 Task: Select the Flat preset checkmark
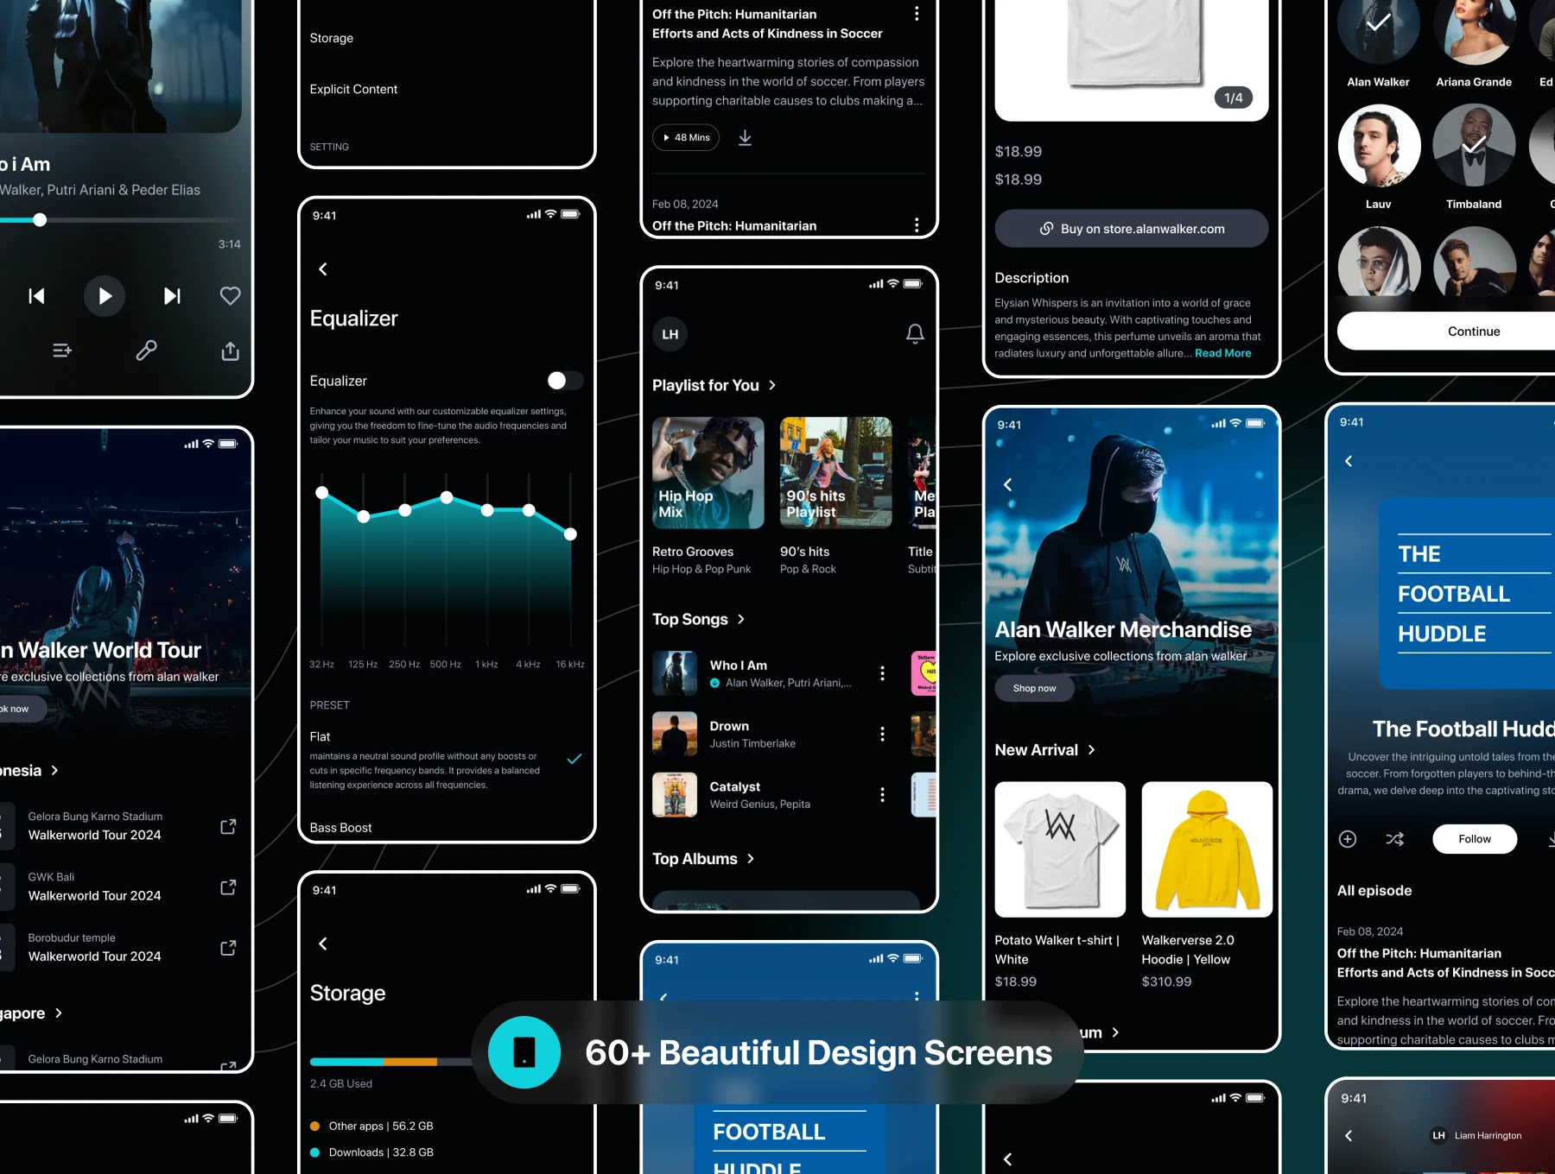574,759
